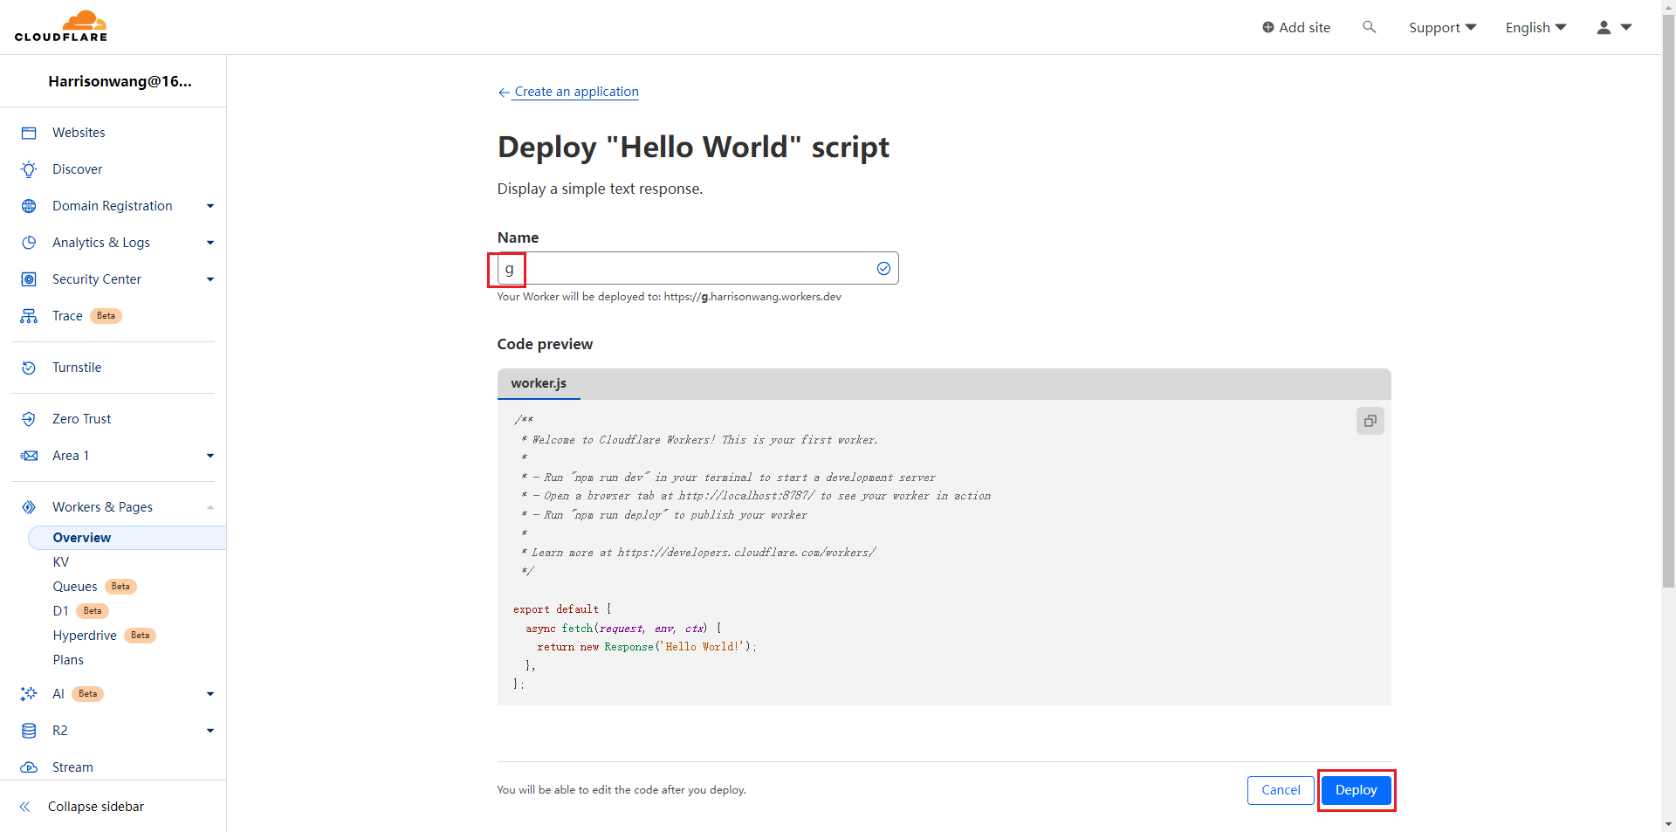
Task: Click the Add site icon
Action: click(x=1270, y=27)
